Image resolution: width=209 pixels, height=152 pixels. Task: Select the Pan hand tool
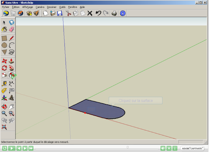(x=11, y=107)
